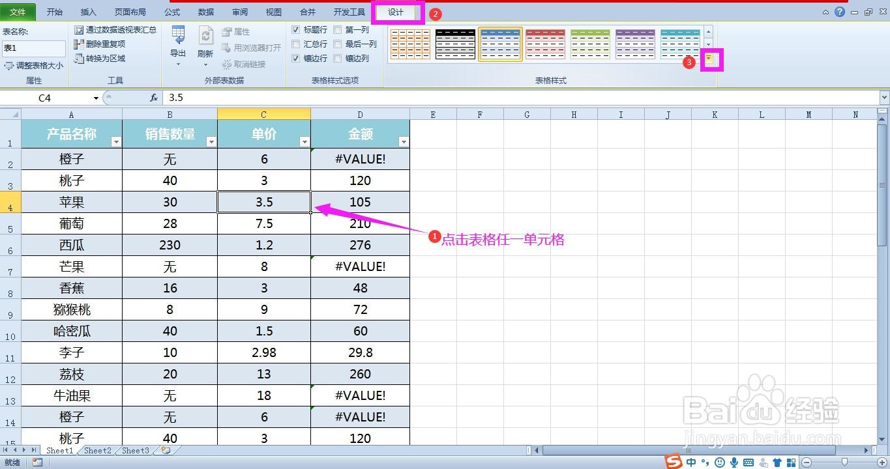Open the 产品名称 column filter dropdown
Image resolution: width=890 pixels, height=469 pixels.
click(117, 141)
